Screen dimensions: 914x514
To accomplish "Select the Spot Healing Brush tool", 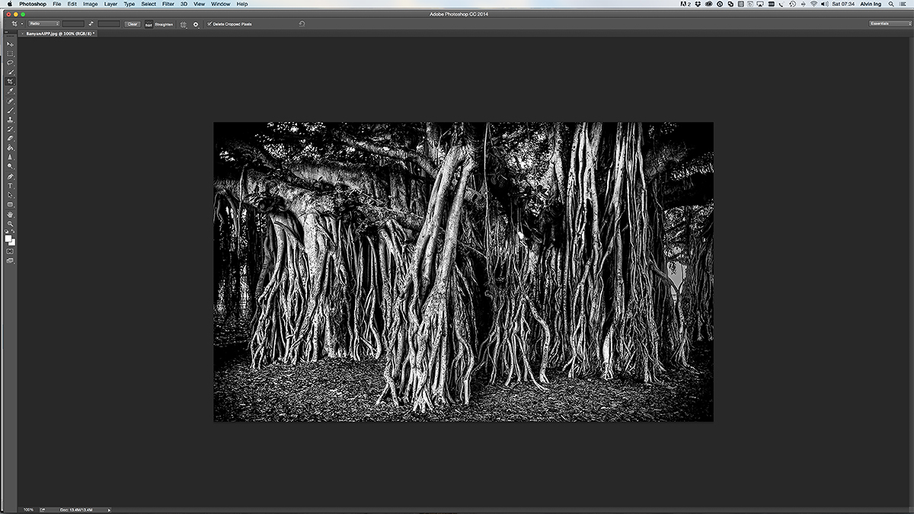I will tap(10, 100).
